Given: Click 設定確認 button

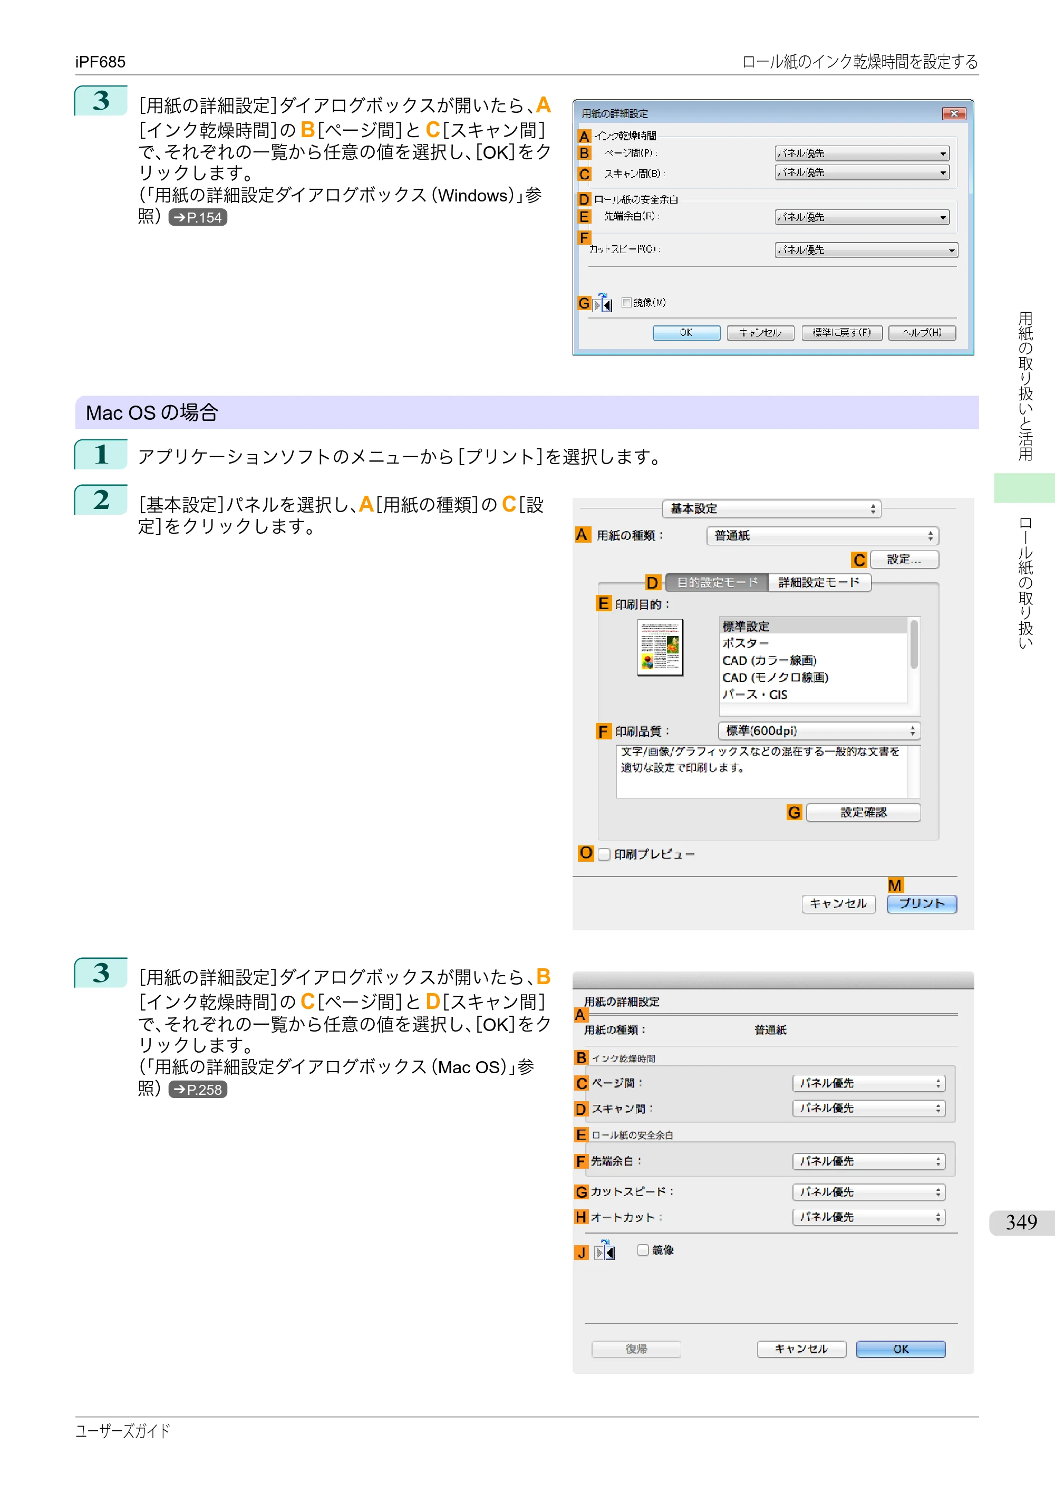Looking at the screenshot, I should click(x=864, y=812).
